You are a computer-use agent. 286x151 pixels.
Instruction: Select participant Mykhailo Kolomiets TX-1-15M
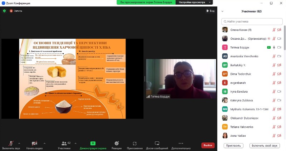[252, 109]
